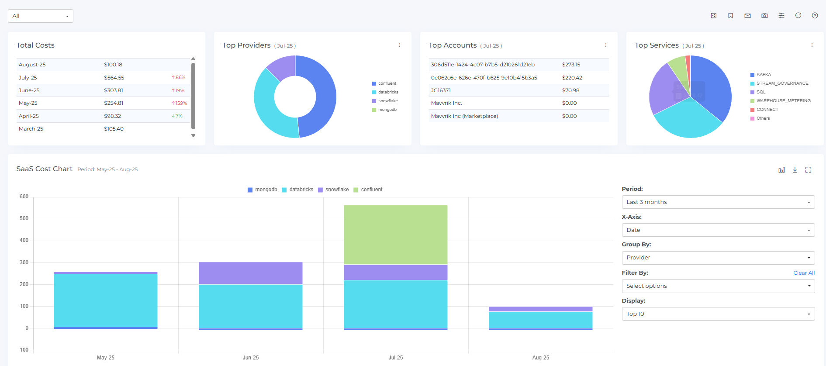Image resolution: width=826 pixels, height=366 pixels.
Task: Open the Period dropdown showing Last 3 months
Action: [718, 202]
